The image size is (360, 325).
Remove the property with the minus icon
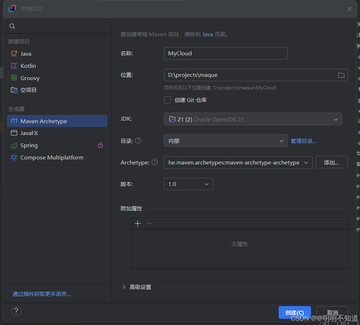click(x=149, y=223)
